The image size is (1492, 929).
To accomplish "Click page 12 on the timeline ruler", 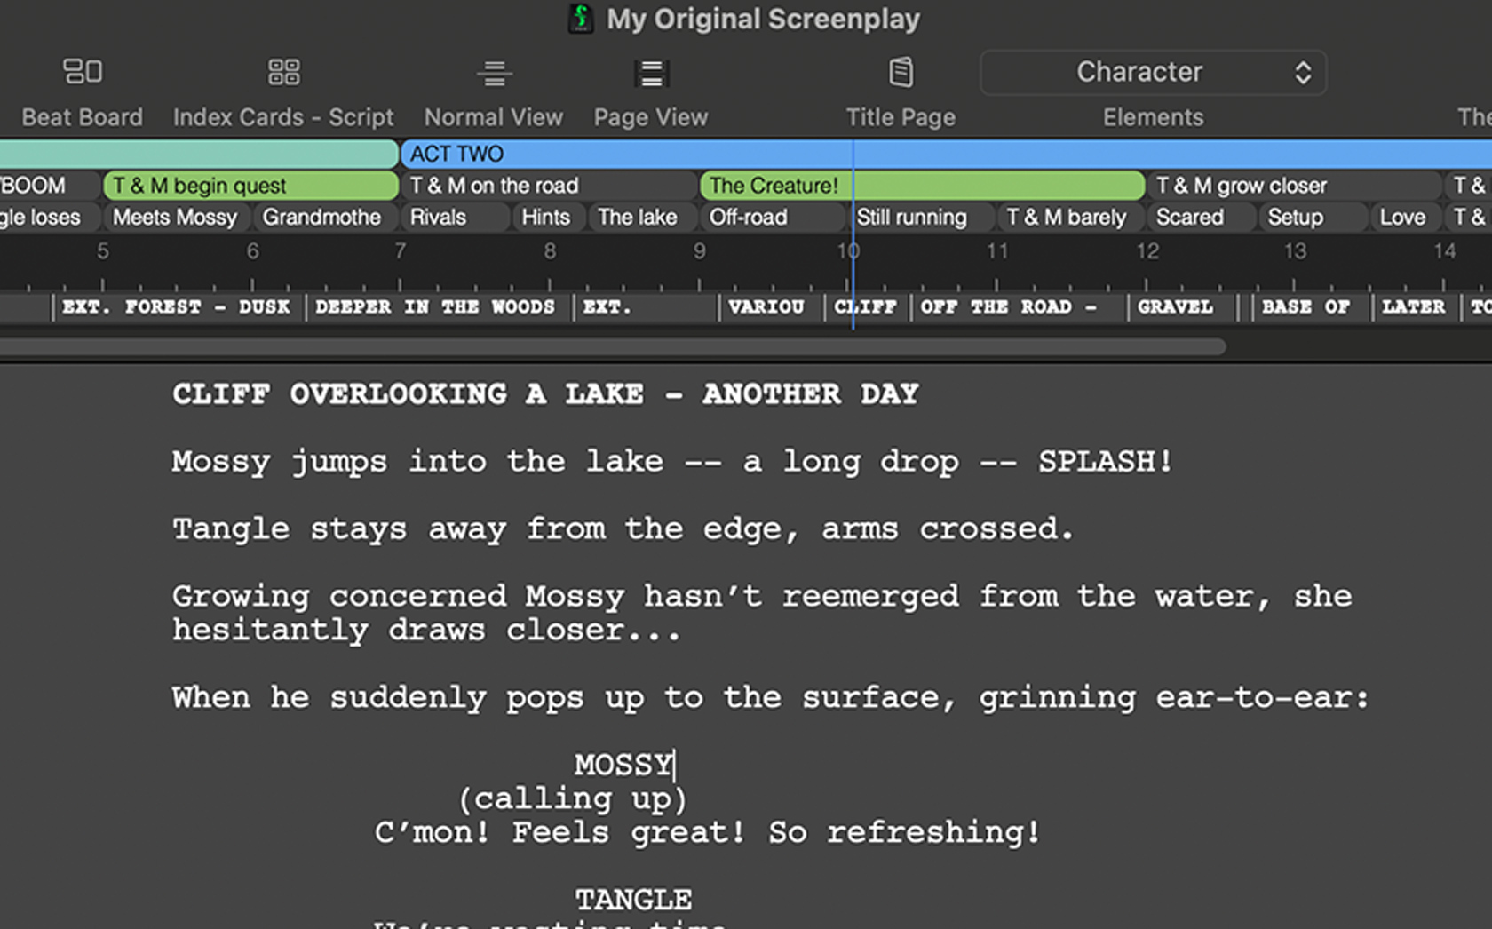I will click(x=1147, y=252).
